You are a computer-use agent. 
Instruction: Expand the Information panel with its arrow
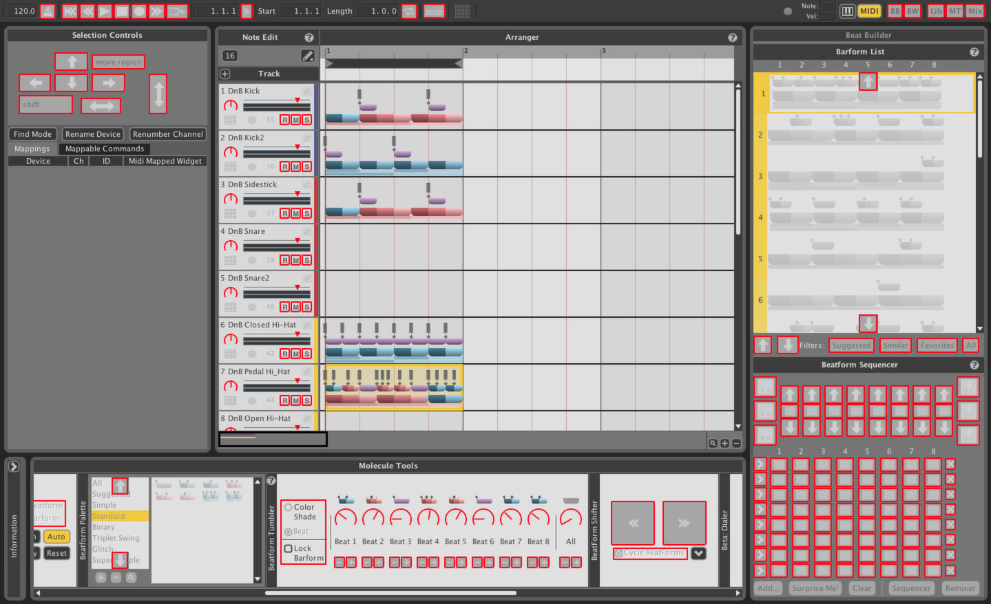14,466
